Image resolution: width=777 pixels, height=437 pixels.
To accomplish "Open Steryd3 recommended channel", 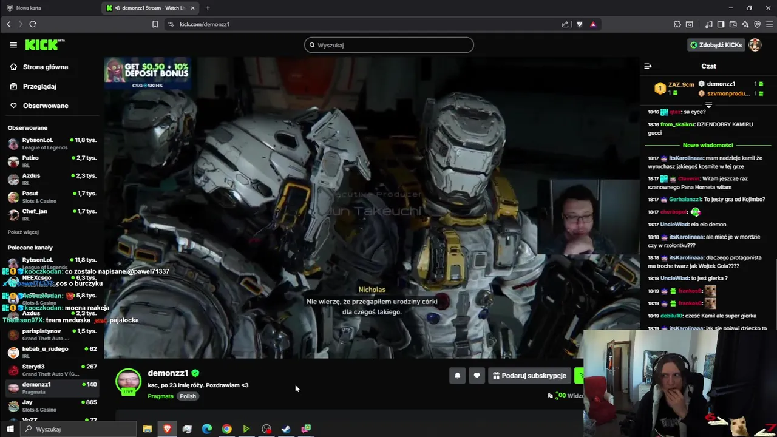I will (x=51, y=370).
